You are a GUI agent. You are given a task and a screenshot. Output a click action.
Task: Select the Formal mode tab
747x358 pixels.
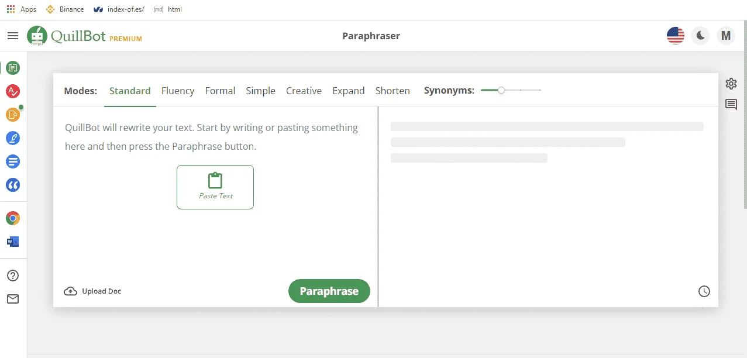point(220,91)
